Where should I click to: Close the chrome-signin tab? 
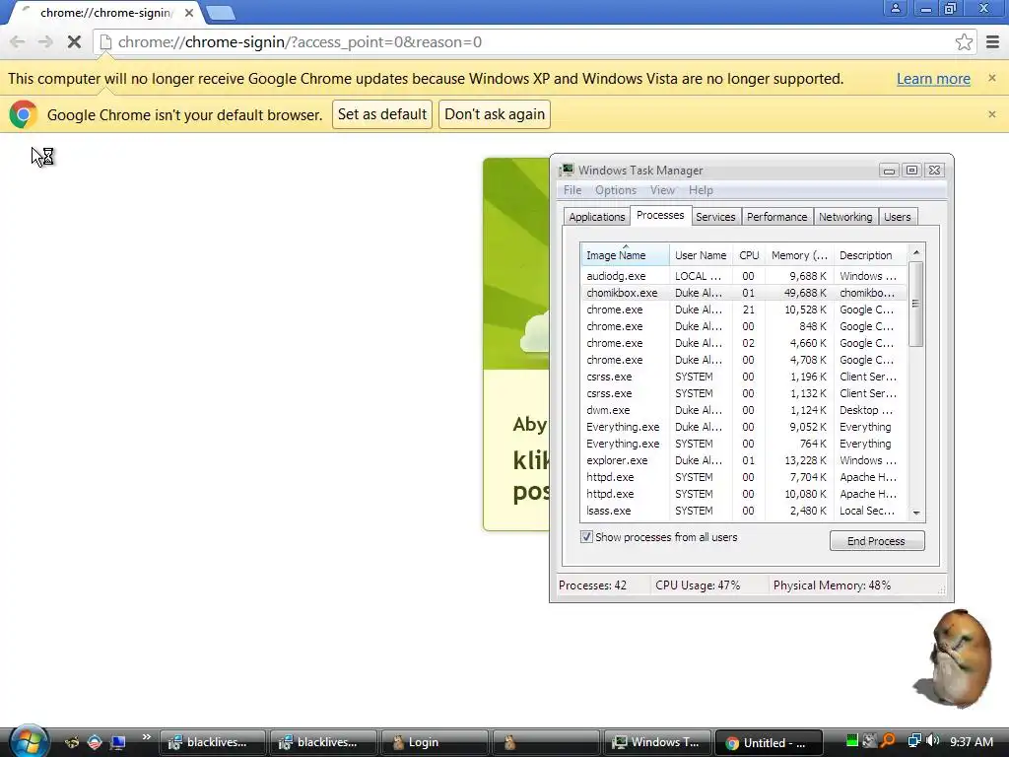(x=188, y=13)
